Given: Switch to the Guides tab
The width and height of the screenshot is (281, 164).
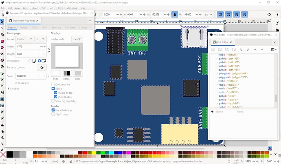Looking at the screenshot, I should (x=24, y=27).
